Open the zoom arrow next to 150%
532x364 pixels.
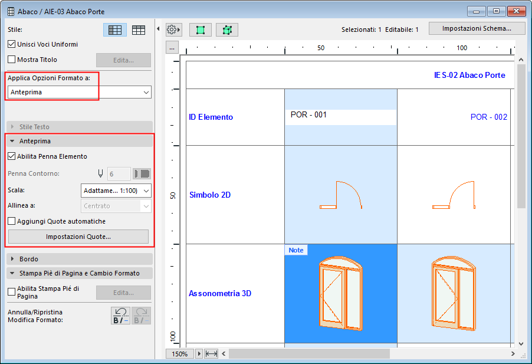pyautogui.click(x=199, y=354)
